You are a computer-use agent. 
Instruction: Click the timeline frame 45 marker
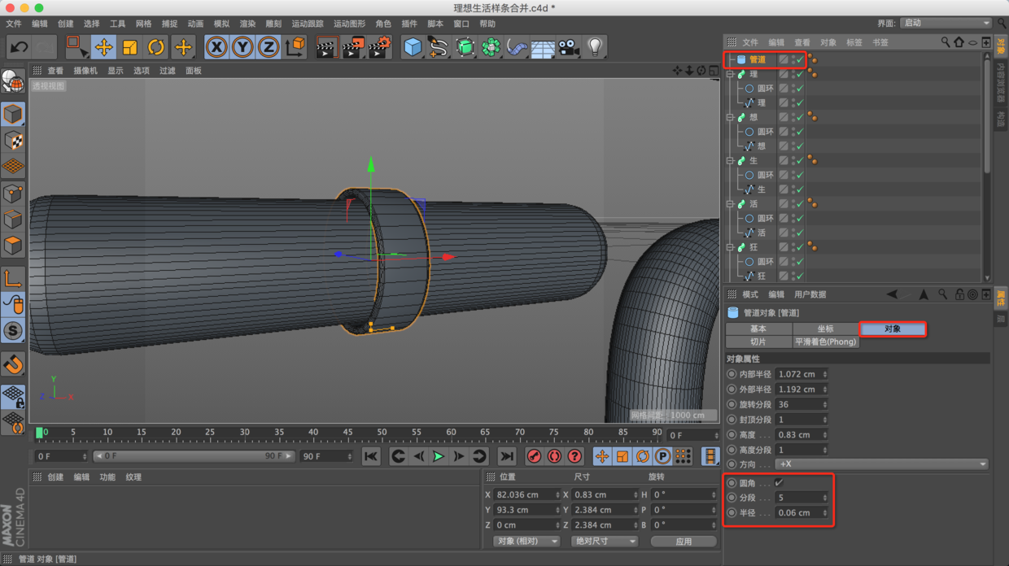point(347,433)
